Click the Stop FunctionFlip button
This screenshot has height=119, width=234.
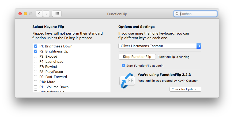tap(137, 57)
